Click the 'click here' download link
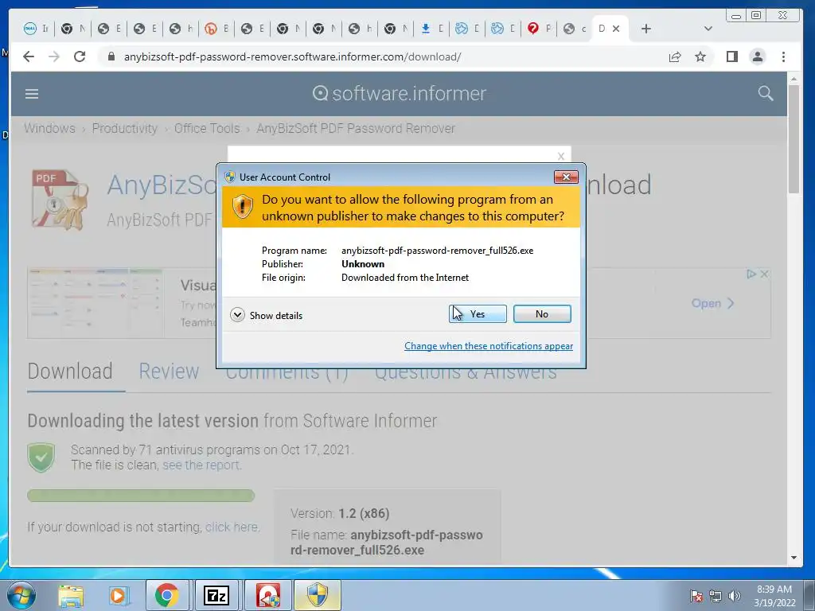This screenshot has width=815, height=611. click(x=232, y=527)
